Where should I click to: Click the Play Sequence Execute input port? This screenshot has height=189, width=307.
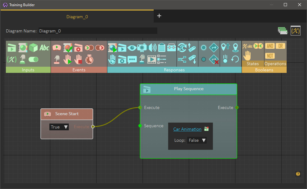[140, 107]
